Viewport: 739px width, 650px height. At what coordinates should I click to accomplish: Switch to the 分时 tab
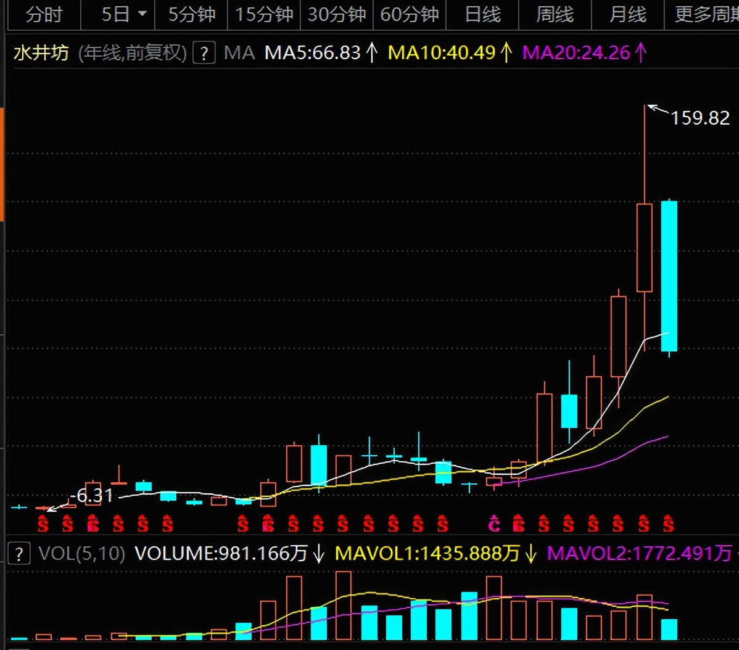click(x=44, y=14)
